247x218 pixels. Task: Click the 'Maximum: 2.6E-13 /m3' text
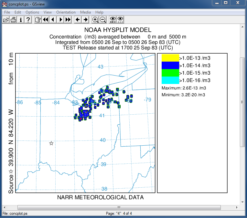pos(184,88)
